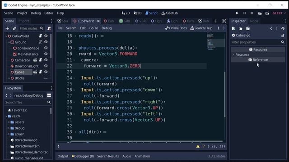Collapse the Ground tree node
Viewport: 289px width, 162px height.
9,42
